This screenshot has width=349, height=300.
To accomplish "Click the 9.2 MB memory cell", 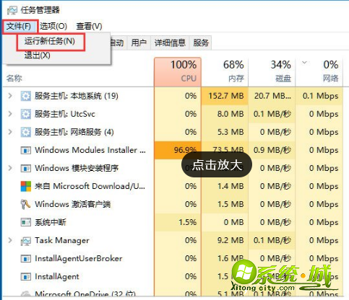I will [x=225, y=240].
